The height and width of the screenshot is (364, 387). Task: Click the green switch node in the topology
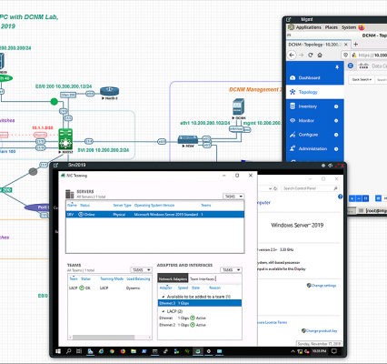click(x=65, y=139)
